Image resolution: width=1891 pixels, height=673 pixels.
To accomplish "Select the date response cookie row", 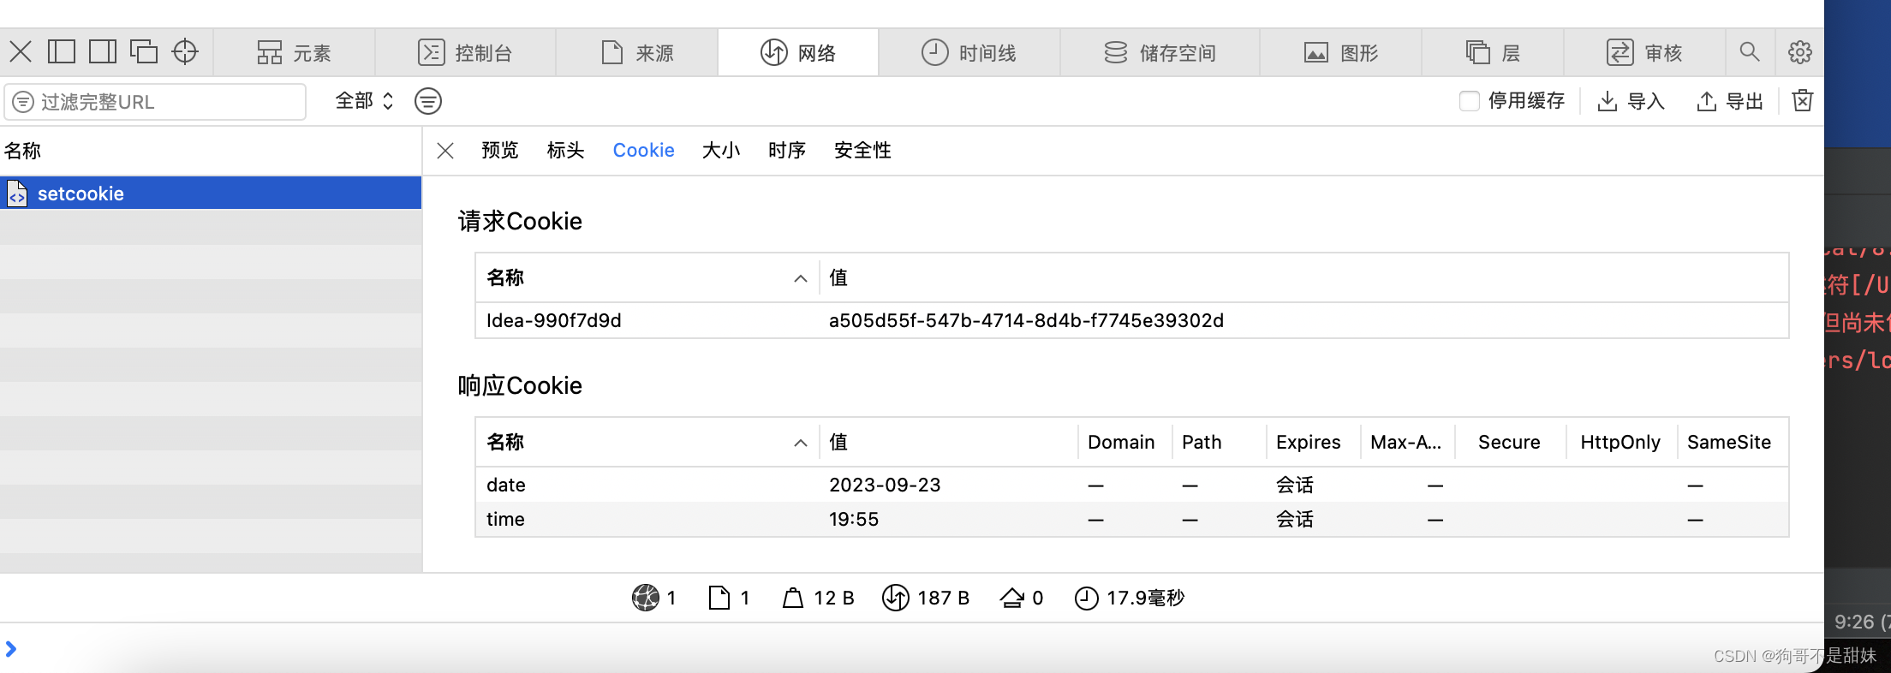I will (x=1132, y=485).
